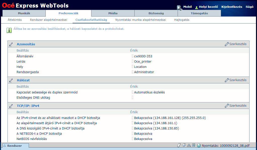Click the value Administrator
Screen dimensions: 257x150
coord(144,72)
